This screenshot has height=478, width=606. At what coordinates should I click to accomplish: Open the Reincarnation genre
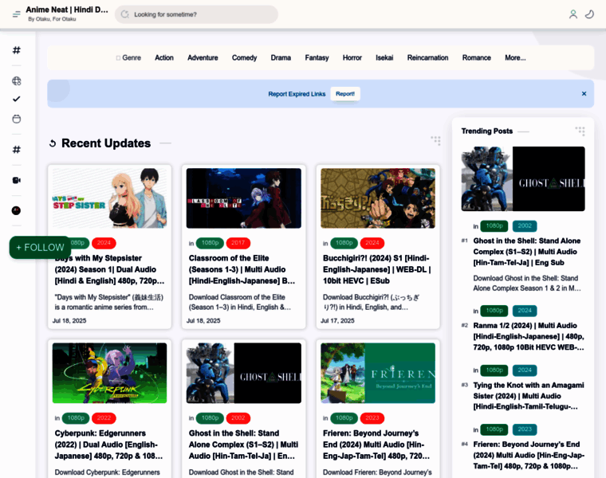tap(427, 57)
